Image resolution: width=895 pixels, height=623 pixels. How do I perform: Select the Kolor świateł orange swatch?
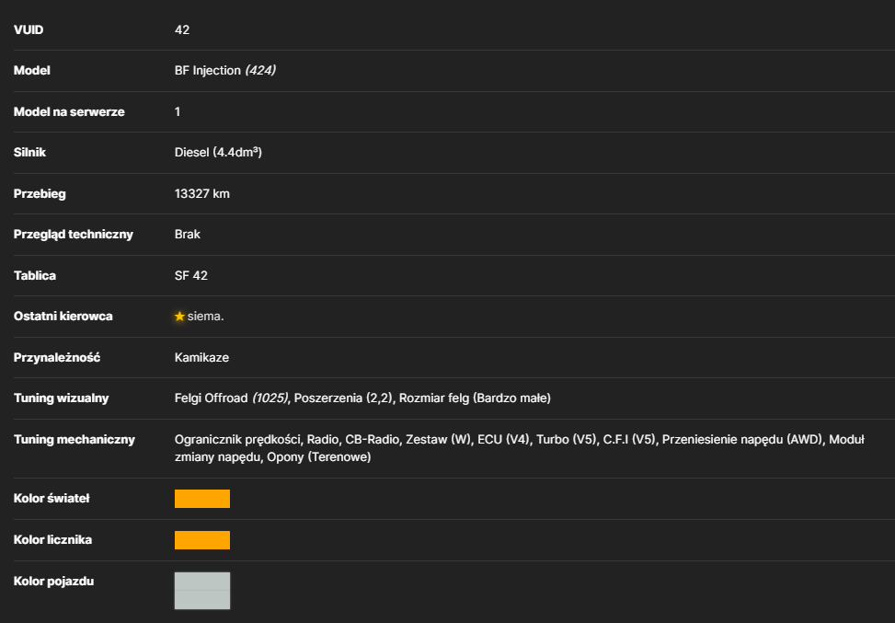pos(202,499)
